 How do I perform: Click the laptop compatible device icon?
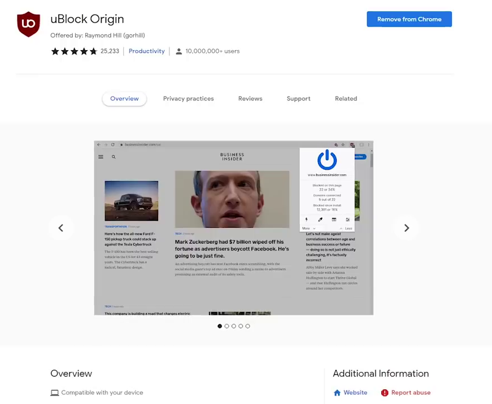pyautogui.click(x=55, y=393)
